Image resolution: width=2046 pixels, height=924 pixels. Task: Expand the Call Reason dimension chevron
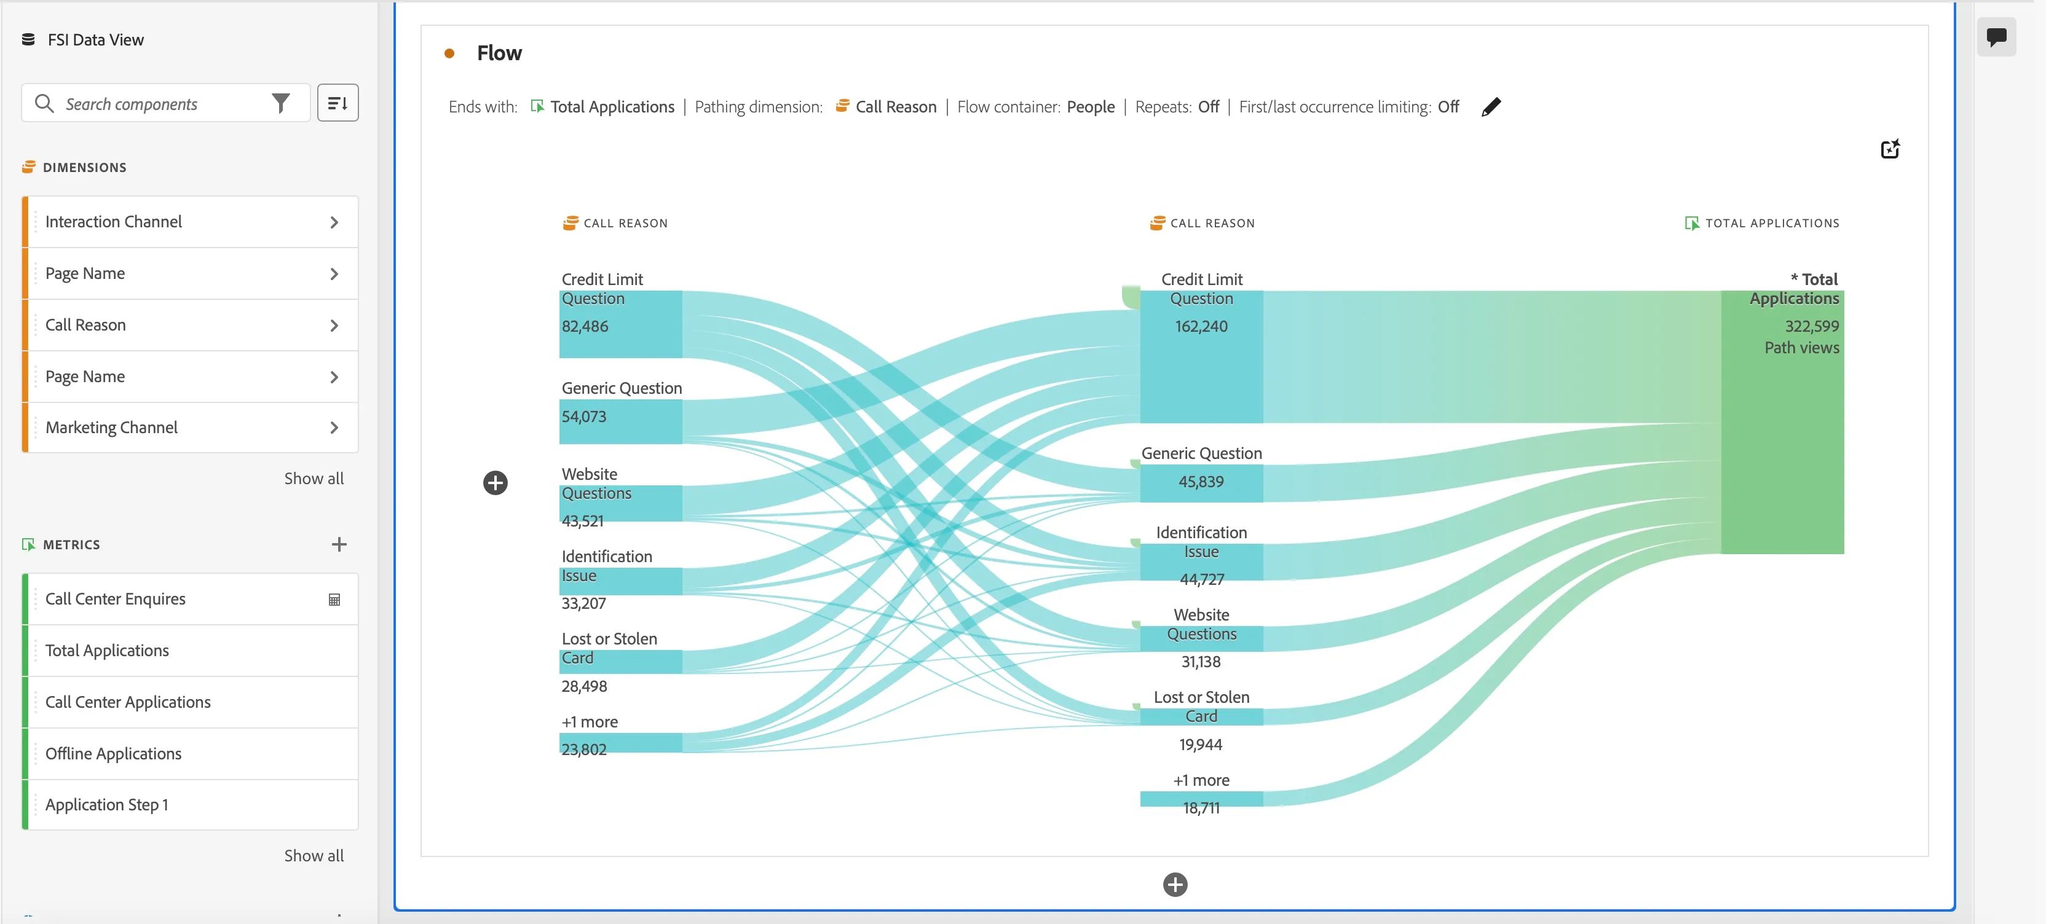tap(334, 326)
